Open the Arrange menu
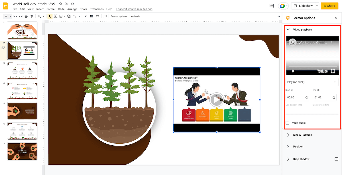 [x=72, y=9]
